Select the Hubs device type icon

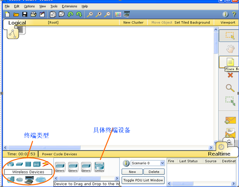coord(28,164)
